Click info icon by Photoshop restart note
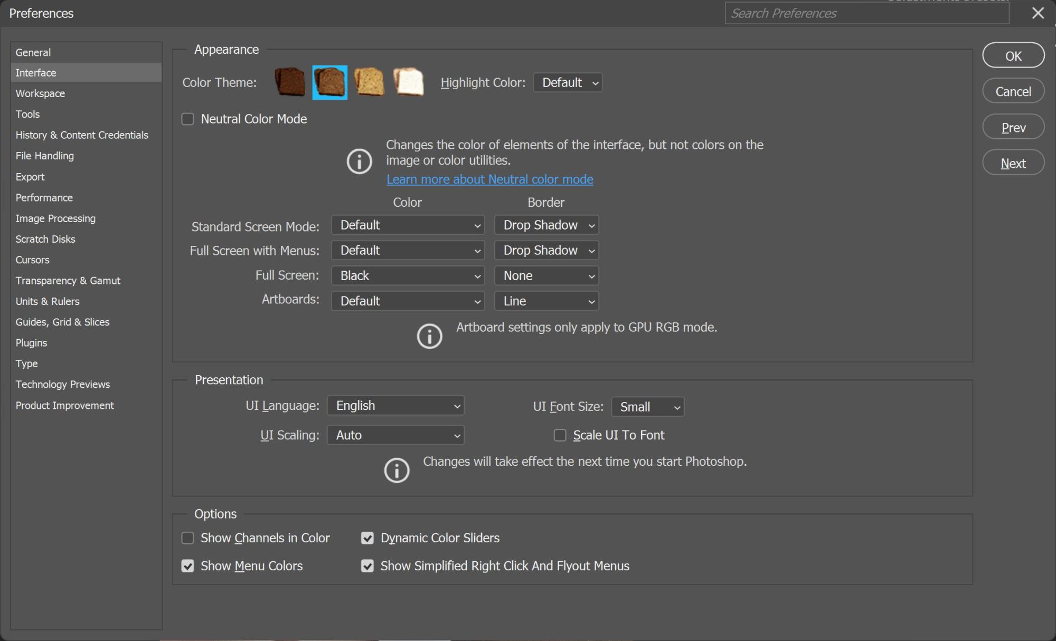Image resolution: width=1056 pixels, height=641 pixels. 397,470
